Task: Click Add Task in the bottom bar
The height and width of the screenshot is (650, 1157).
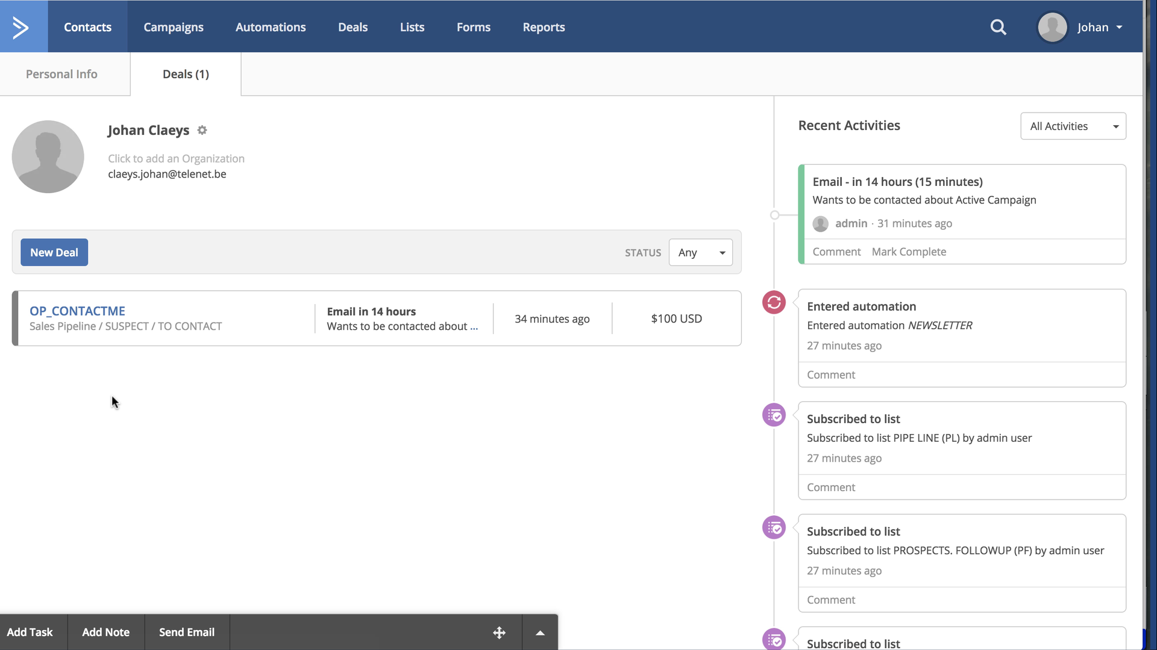Action: click(x=30, y=633)
